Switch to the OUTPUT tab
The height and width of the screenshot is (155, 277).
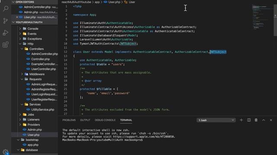[x=85, y=120]
